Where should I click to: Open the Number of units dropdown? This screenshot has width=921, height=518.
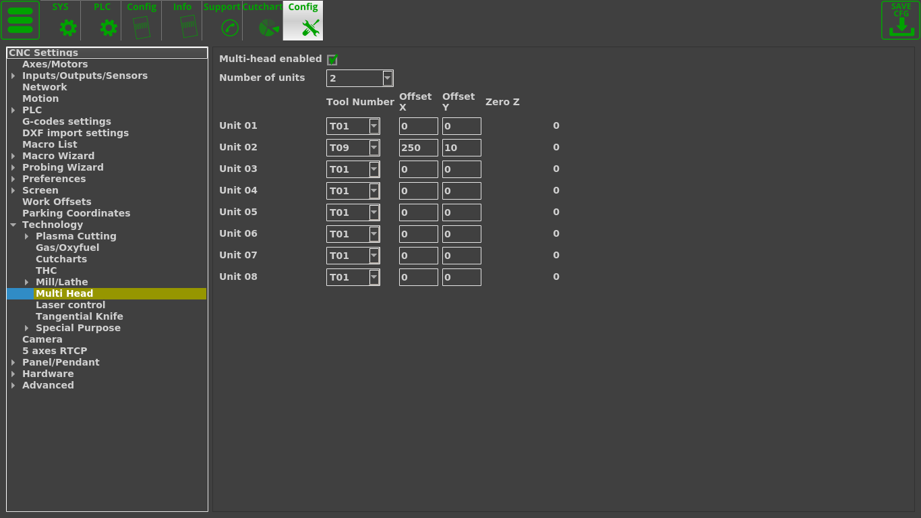pos(387,78)
